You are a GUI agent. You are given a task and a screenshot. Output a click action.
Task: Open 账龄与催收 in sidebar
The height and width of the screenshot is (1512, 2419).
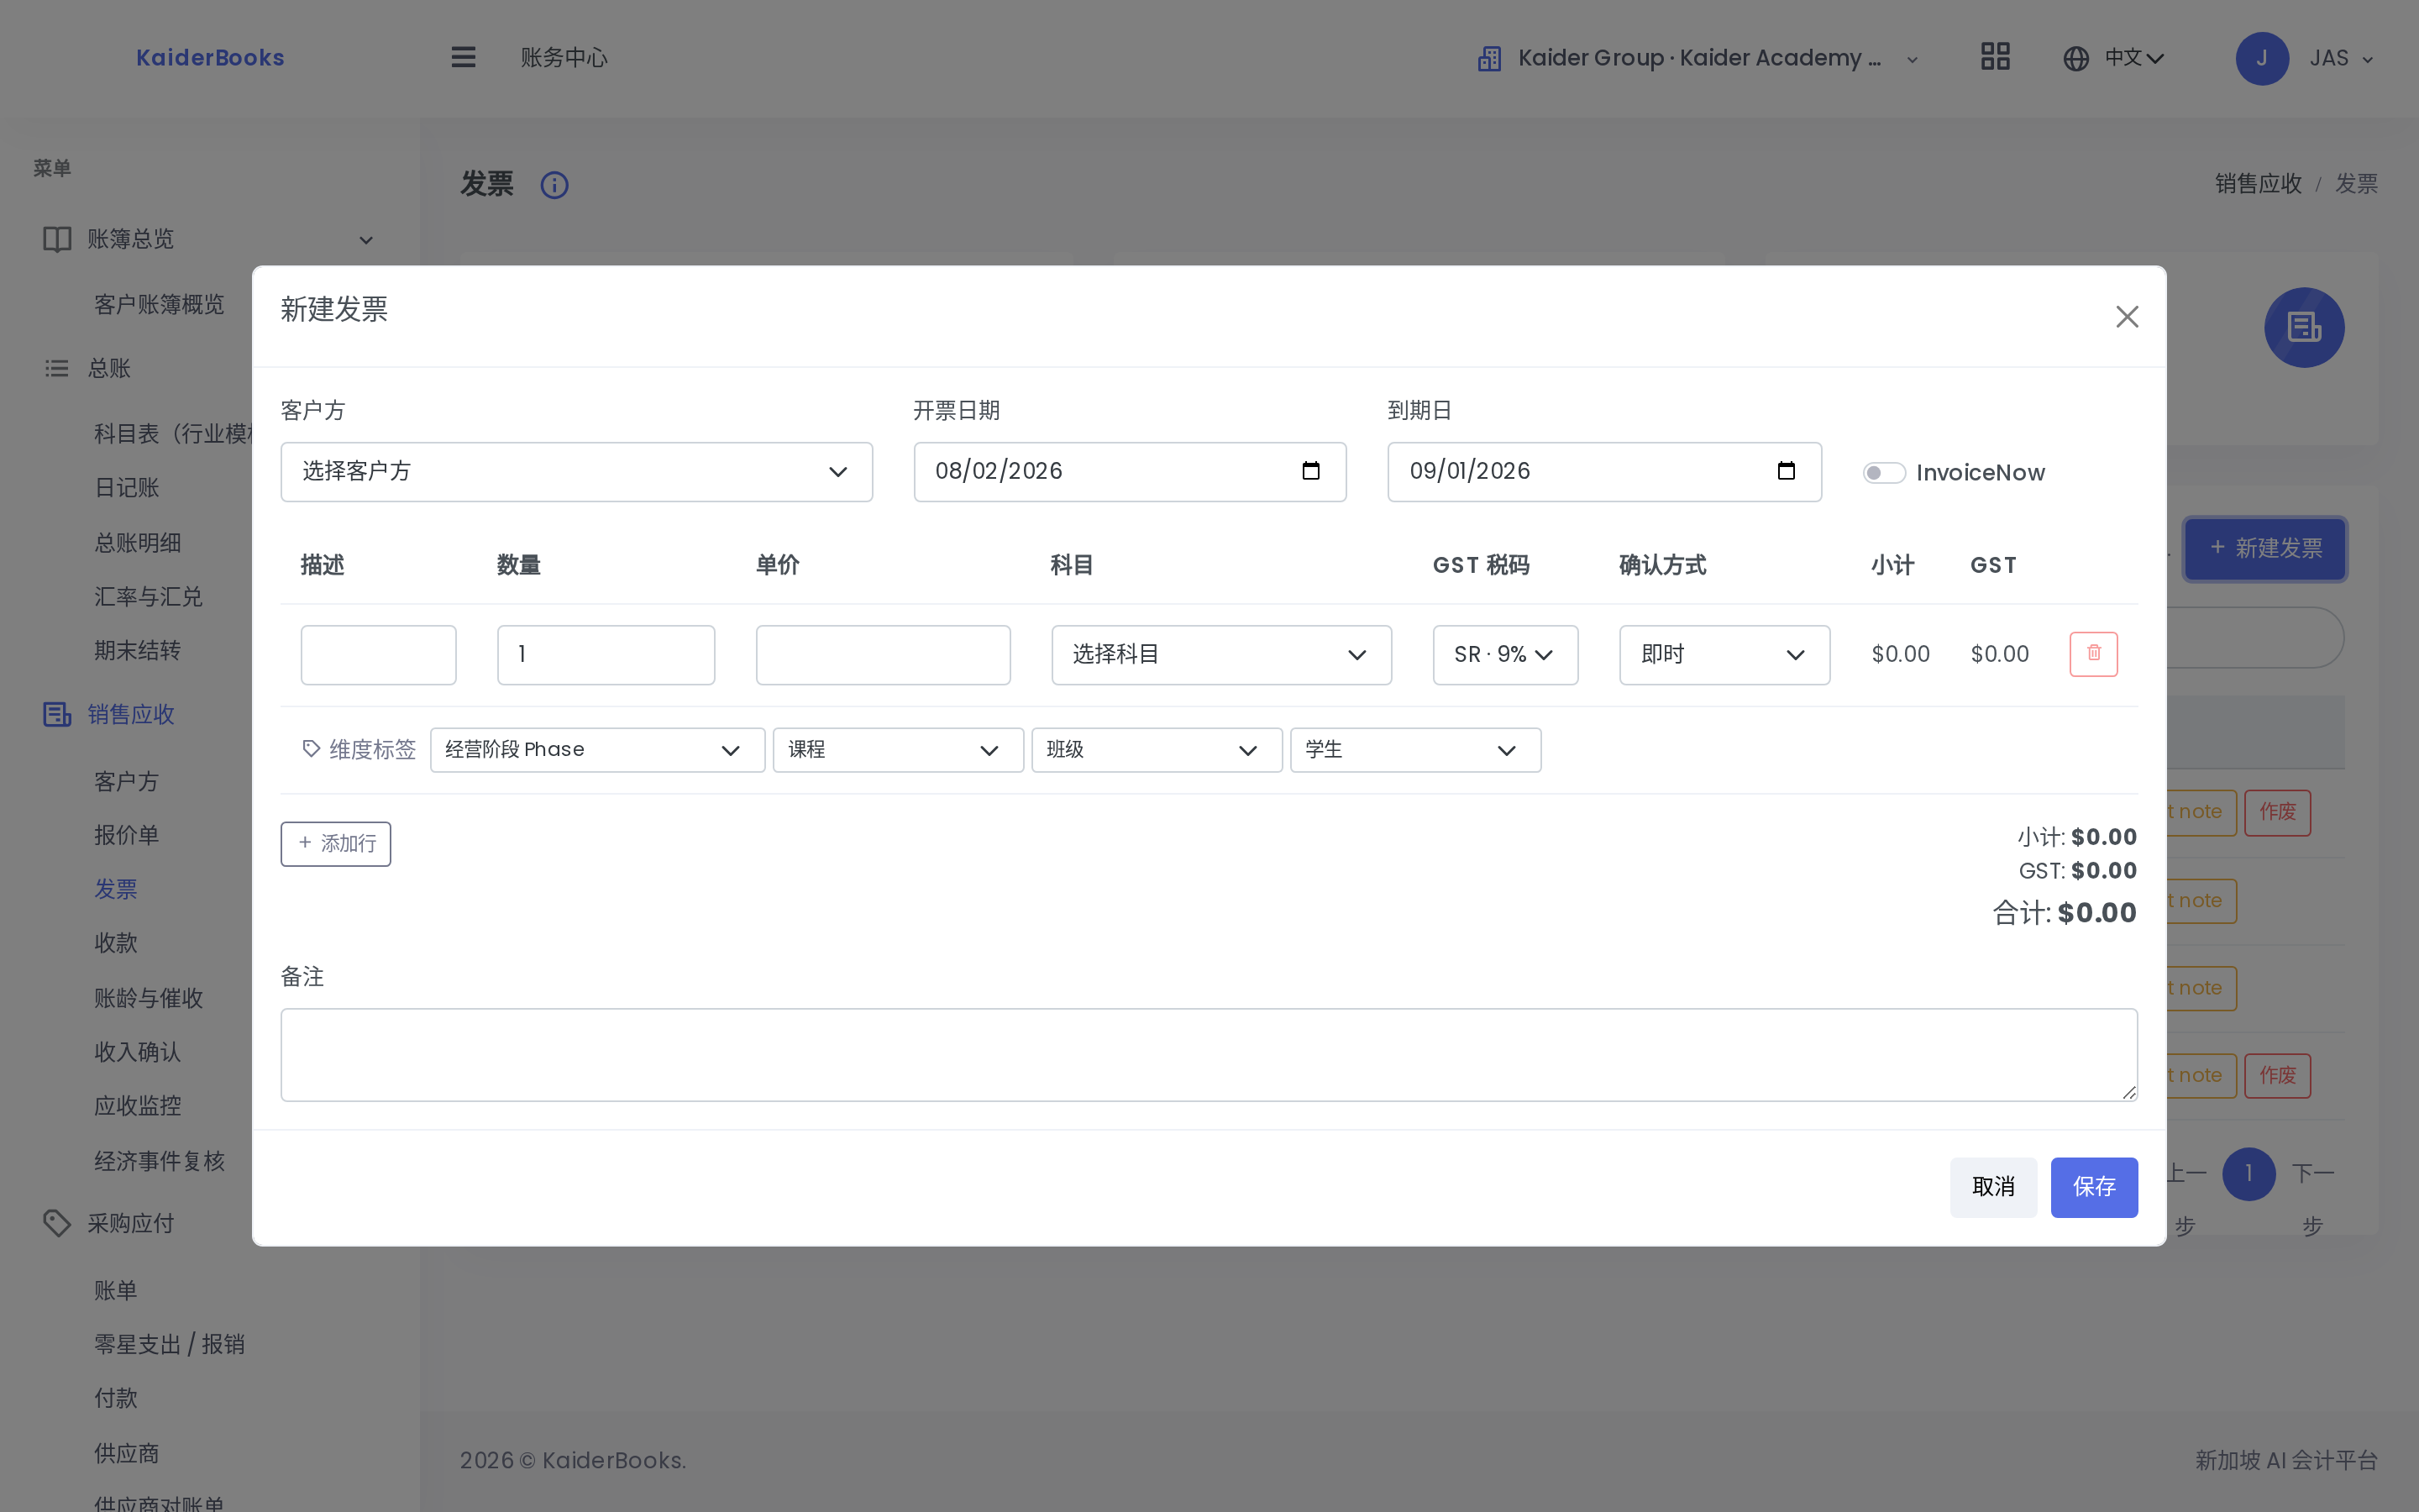149,998
